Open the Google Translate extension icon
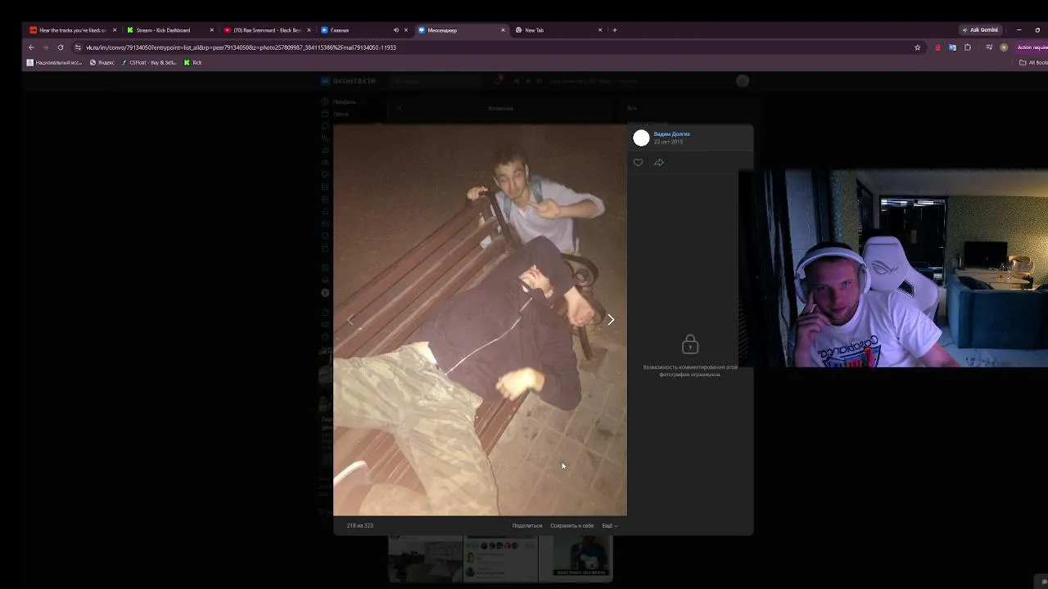This screenshot has height=589, width=1048. [952, 47]
